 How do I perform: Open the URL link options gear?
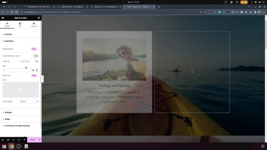(33, 70)
